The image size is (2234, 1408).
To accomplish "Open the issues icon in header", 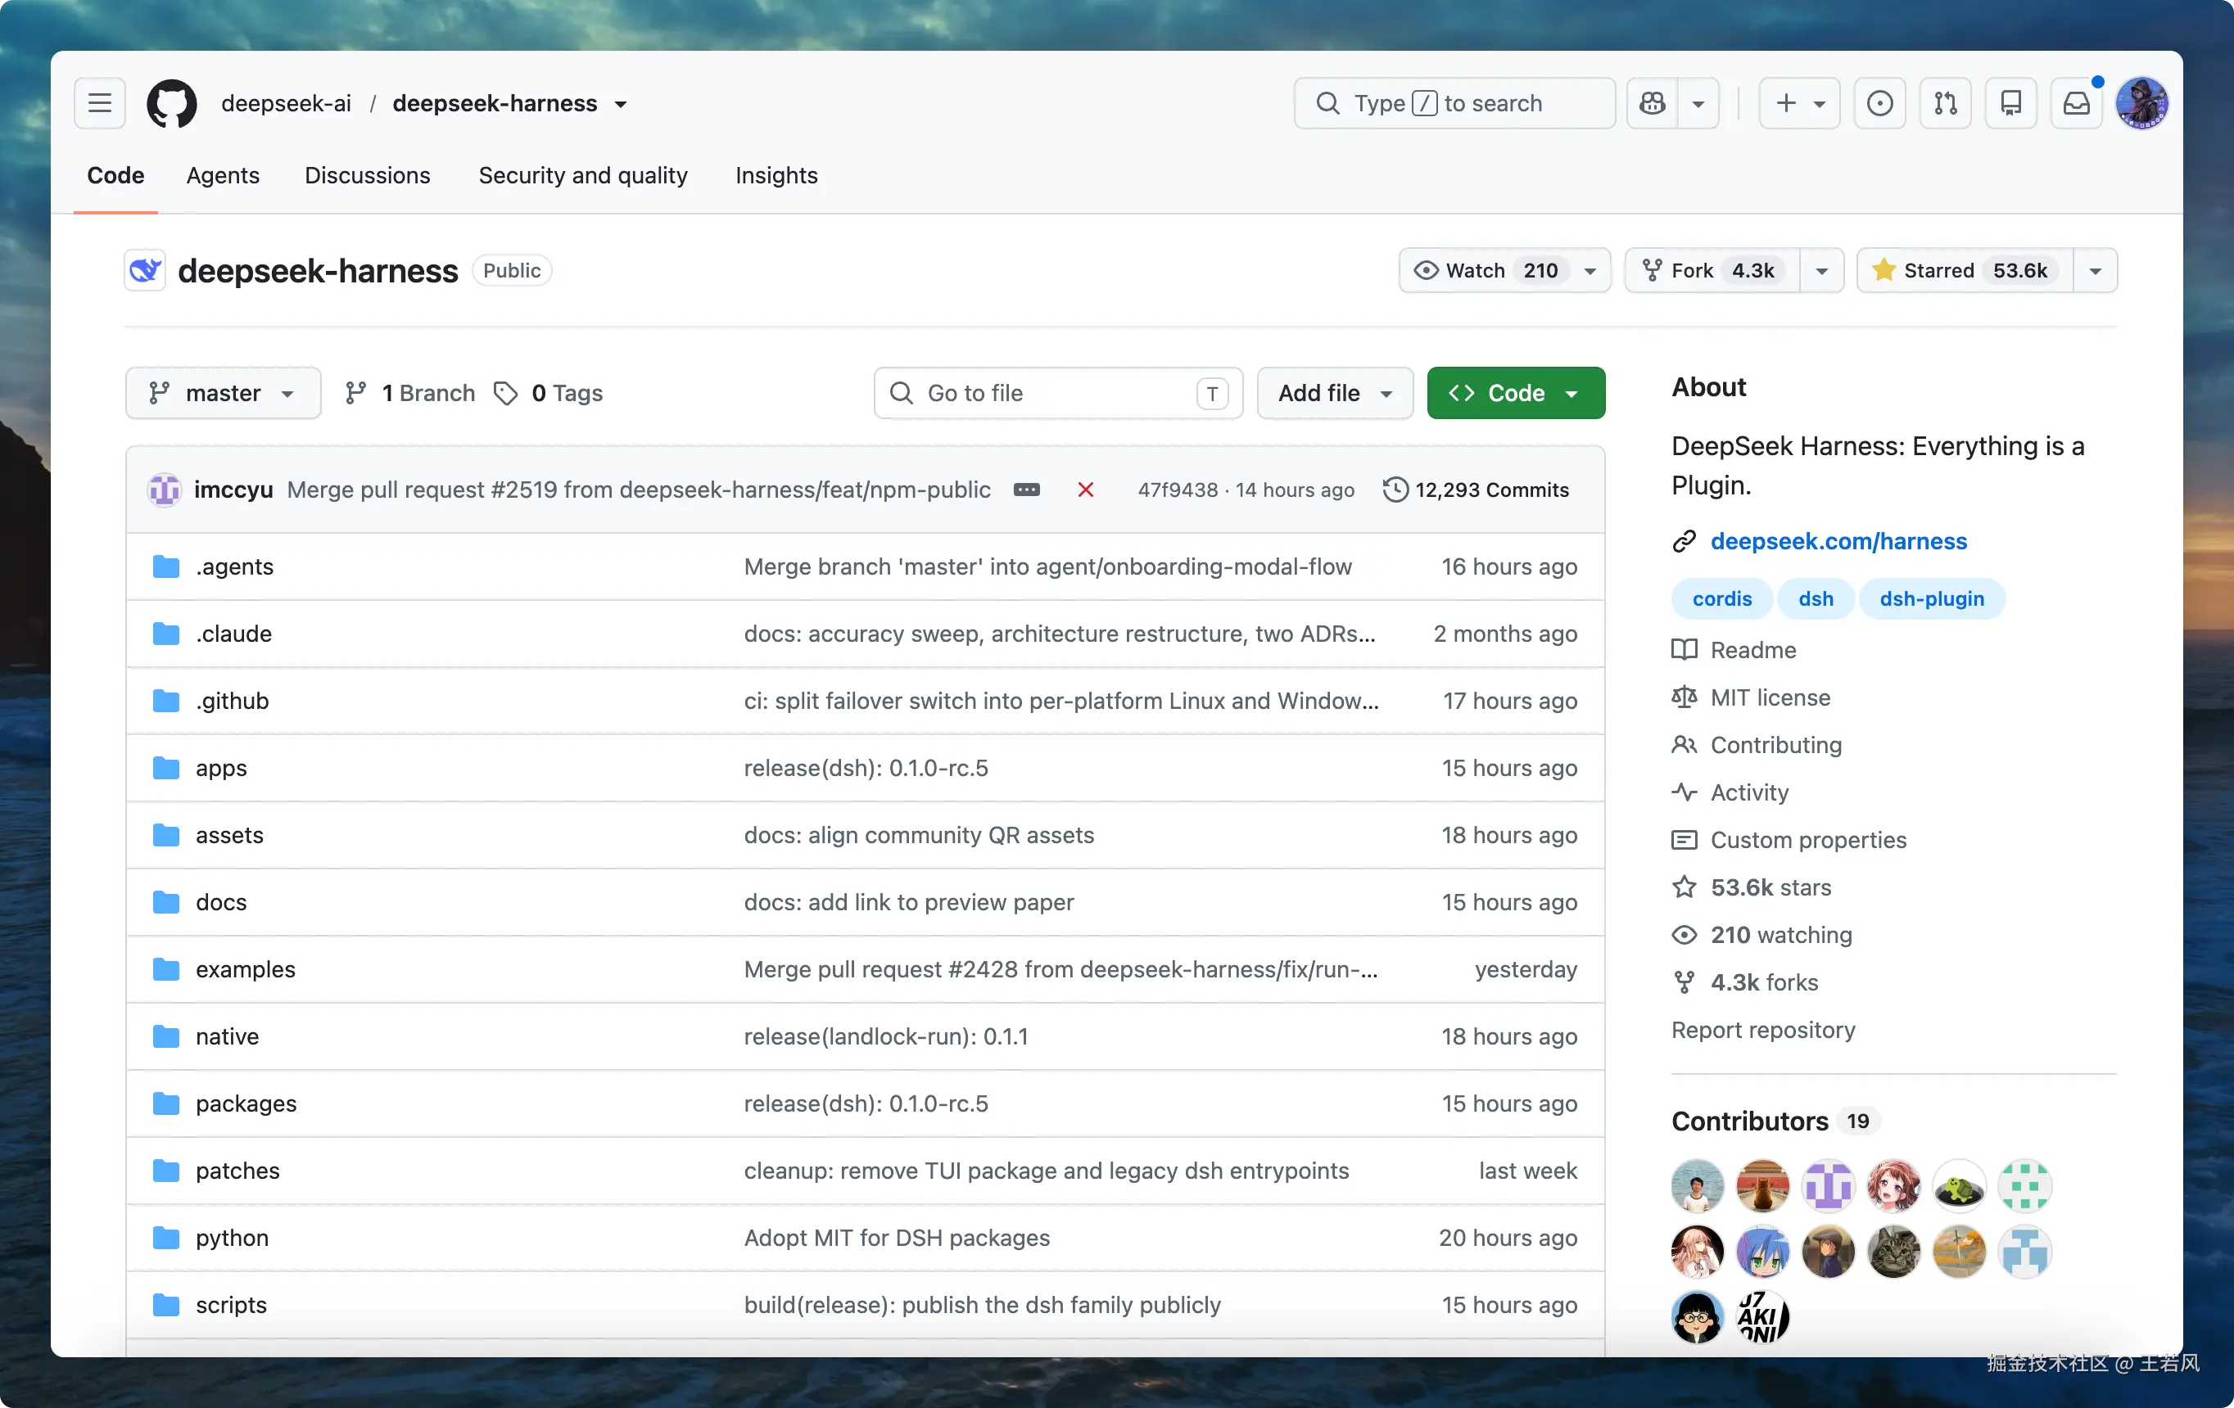I will point(1879,103).
